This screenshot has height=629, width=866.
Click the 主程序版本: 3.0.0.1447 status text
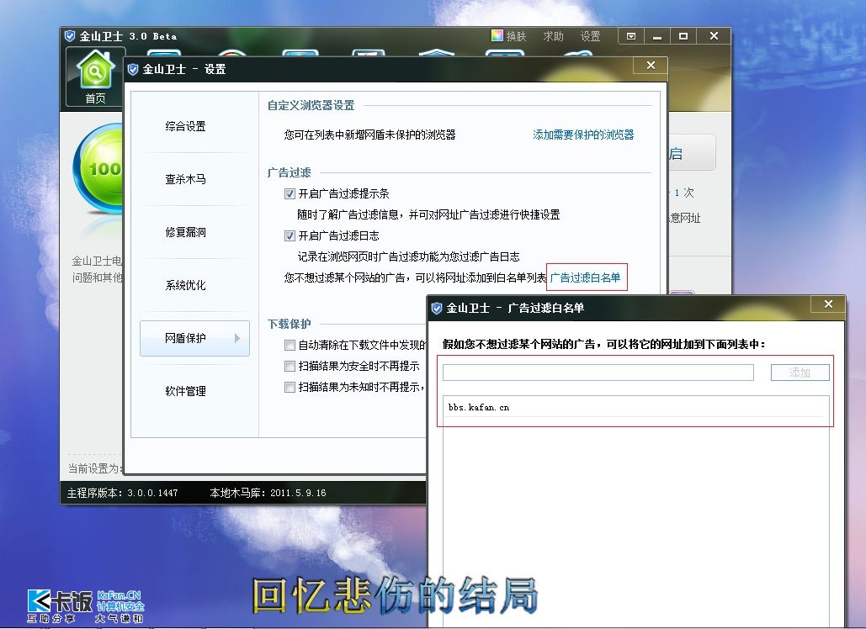pyautogui.click(x=123, y=493)
